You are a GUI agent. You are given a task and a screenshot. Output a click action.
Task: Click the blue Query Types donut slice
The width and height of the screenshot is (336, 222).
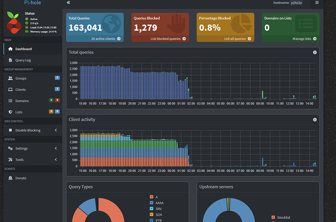tap(89, 206)
